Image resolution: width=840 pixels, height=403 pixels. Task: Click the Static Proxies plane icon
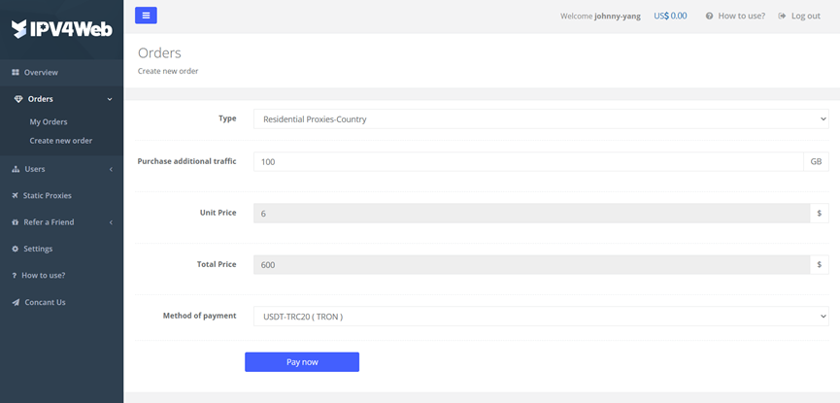[x=15, y=195]
